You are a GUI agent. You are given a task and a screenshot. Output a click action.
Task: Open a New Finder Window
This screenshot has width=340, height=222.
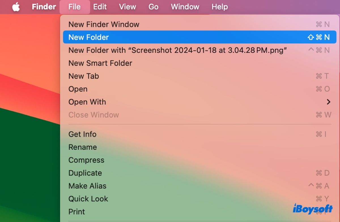(x=104, y=24)
